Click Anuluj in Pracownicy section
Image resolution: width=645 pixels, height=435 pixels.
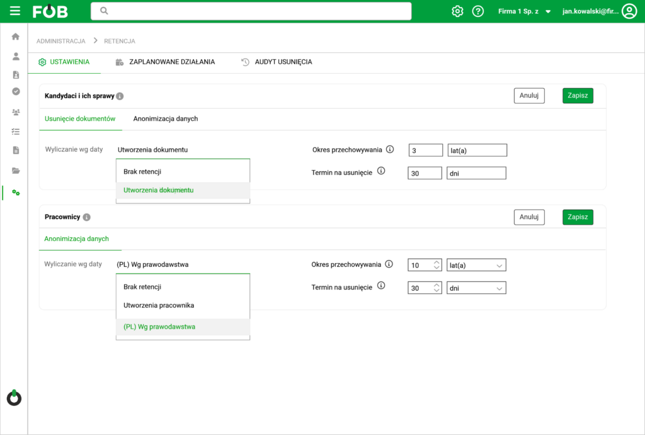529,217
